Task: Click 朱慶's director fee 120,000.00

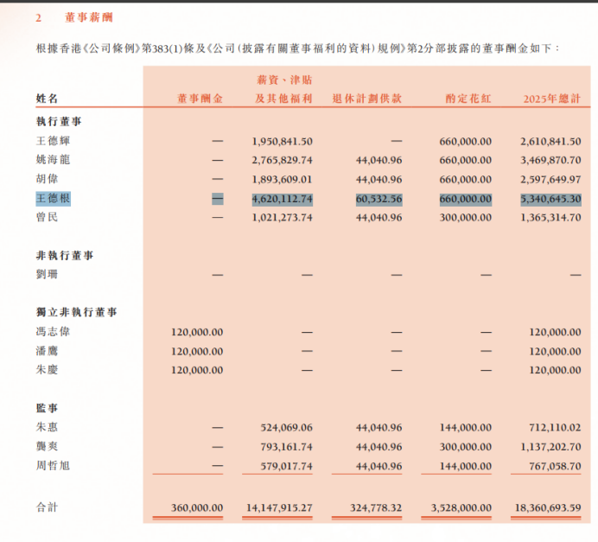Action: pos(197,370)
